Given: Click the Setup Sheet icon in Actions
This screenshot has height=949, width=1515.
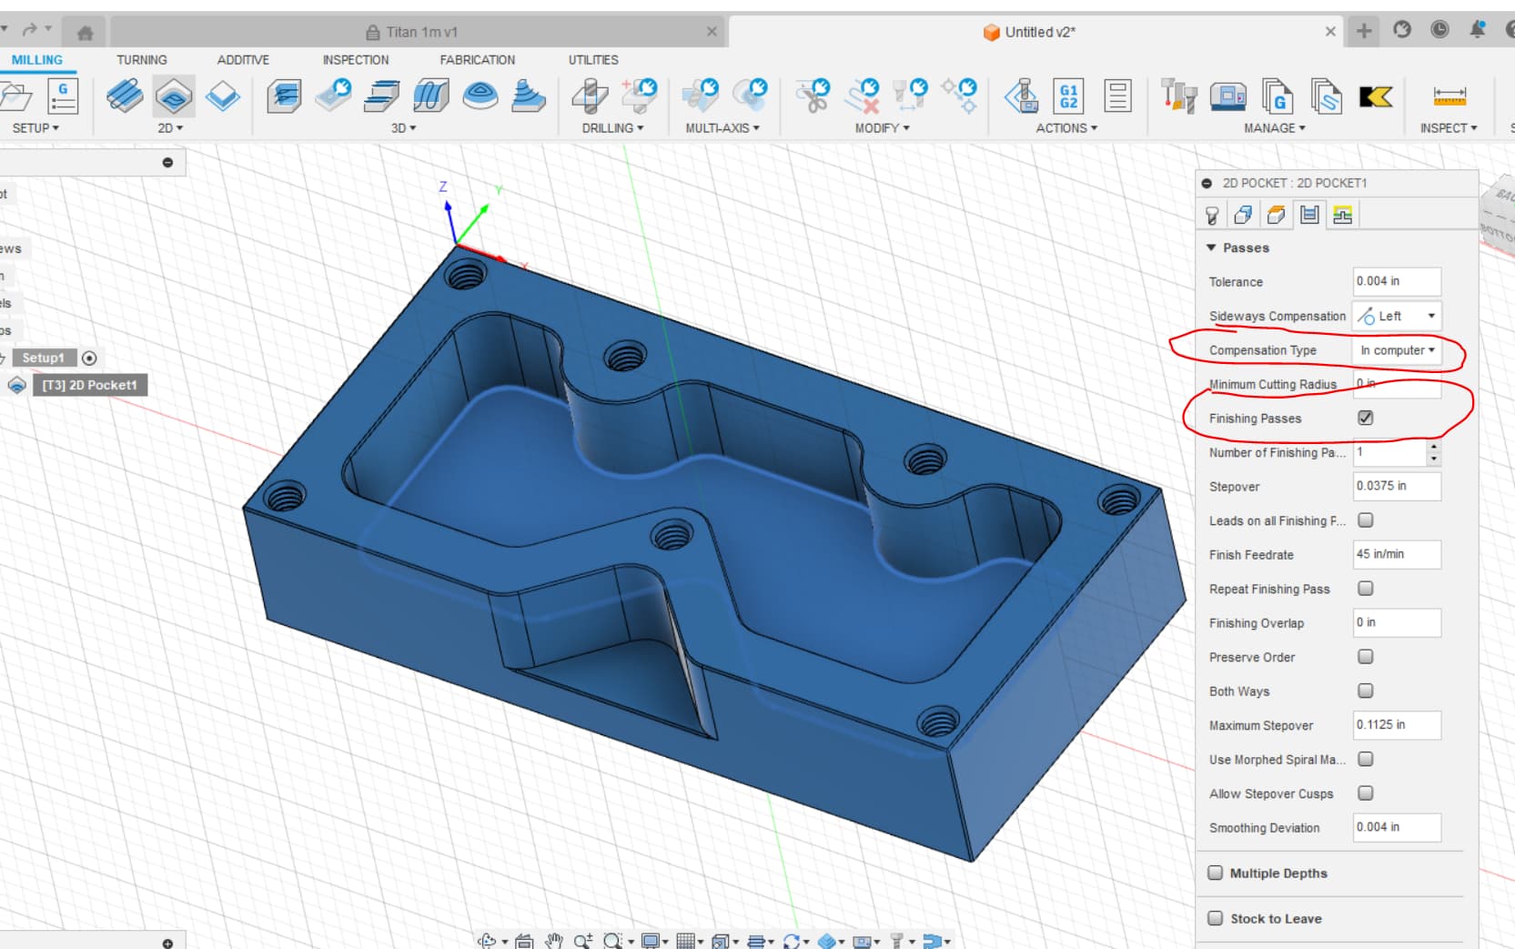Looking at the screenshot, I should [1117, 96].
